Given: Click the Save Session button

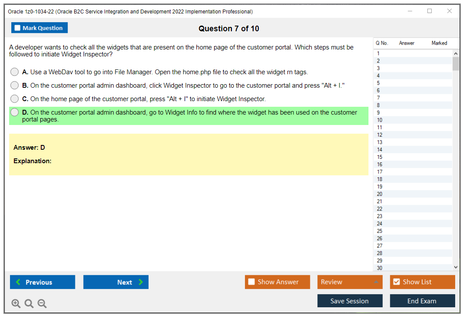Looking at the screenshot, I should click(x=350, y=300).
